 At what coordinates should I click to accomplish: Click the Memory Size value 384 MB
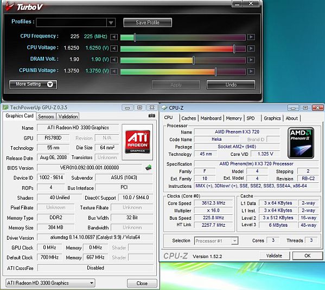[x=55, y=227]
